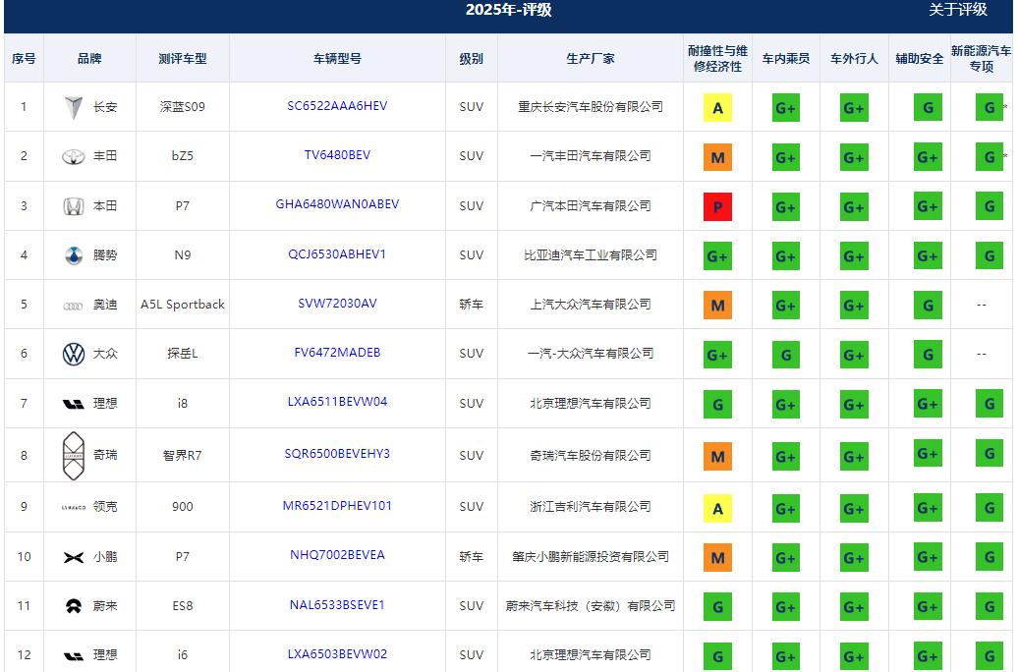Open the LXA6511BEVW04 link
This screenshot has height=672, width=1018.
tap(337, 403)
